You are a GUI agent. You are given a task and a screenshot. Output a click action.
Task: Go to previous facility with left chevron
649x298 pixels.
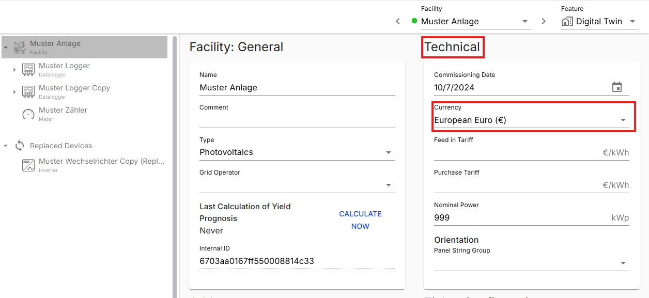[397, 22]
